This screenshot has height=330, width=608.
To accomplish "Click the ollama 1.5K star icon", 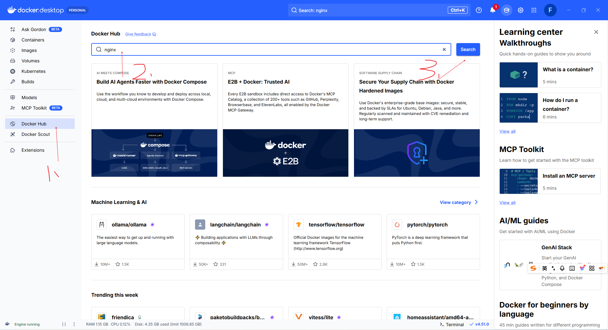I will [x=118, y=264].
